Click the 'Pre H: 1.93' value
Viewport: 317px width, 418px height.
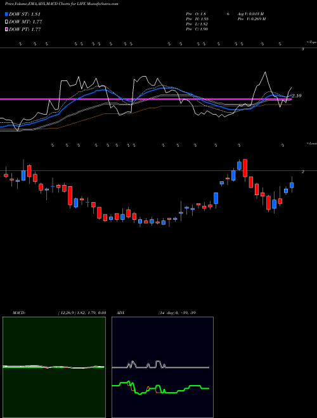(197, 19)
